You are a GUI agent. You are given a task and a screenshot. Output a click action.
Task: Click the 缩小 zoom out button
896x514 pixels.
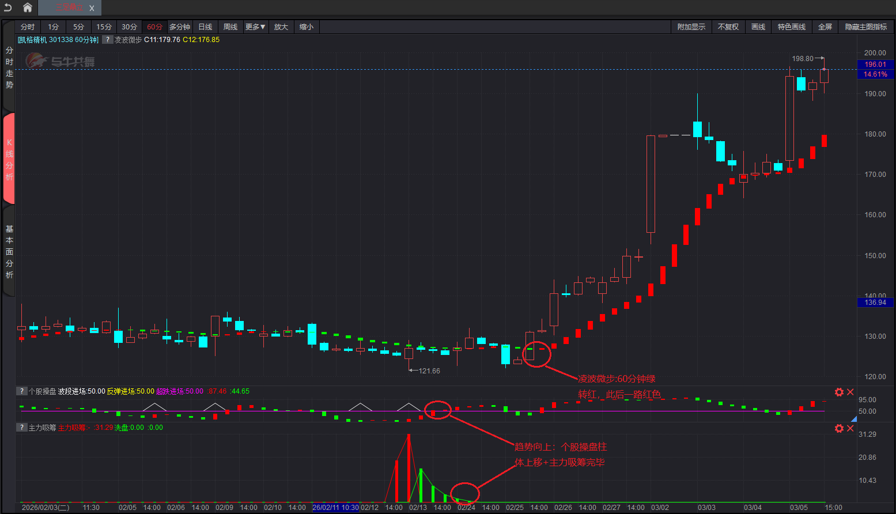306,27
